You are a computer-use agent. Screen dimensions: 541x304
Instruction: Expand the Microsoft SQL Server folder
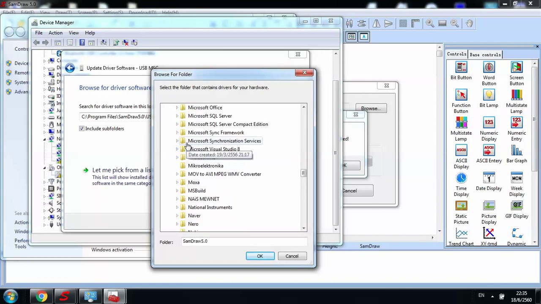(177, 116)
